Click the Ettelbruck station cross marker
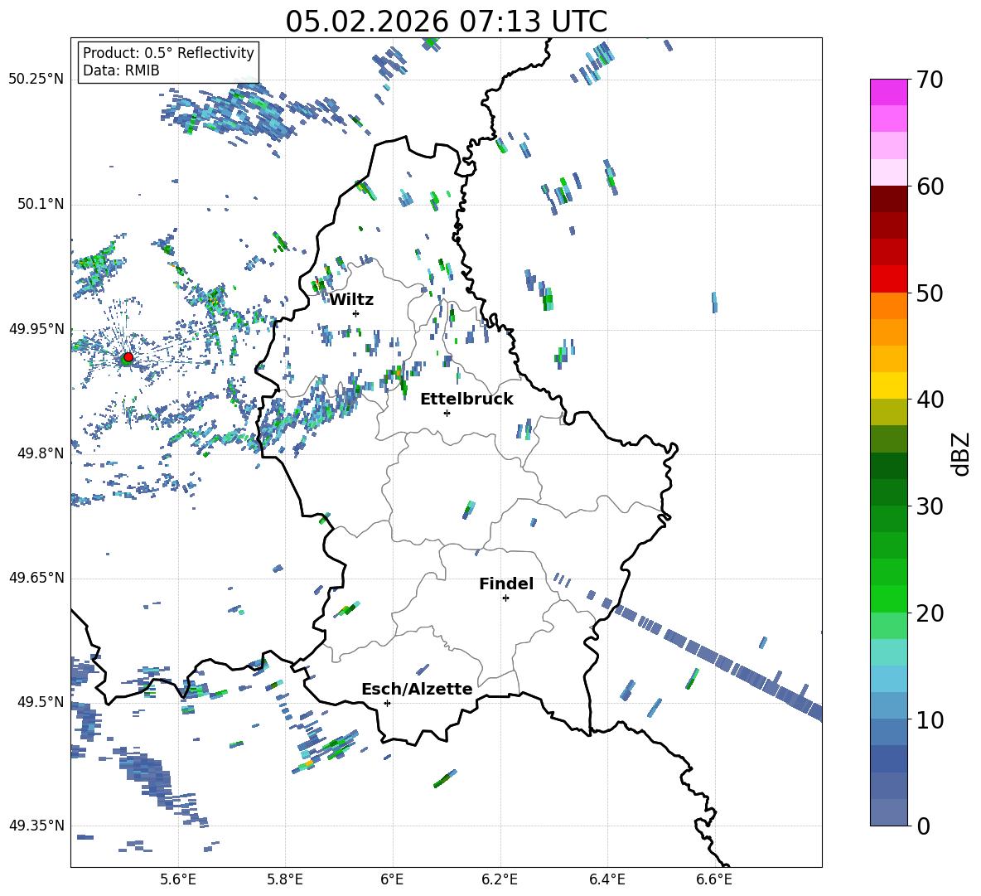 click(x=447, y=413)
